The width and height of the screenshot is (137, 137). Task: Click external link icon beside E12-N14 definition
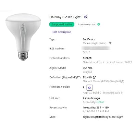pyautogui.click(x=94, y=77)
